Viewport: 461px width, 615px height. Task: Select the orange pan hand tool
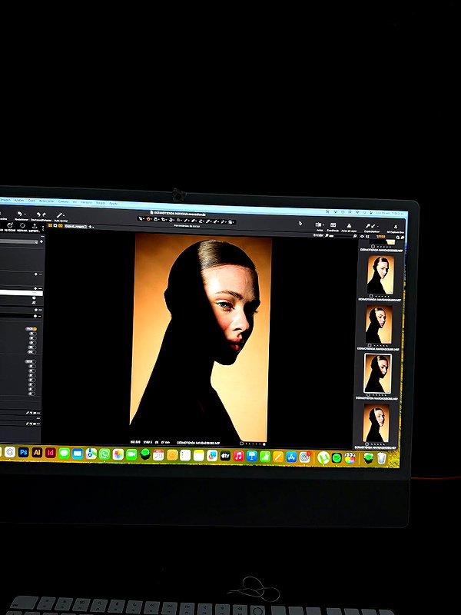(x=148, y=219)
